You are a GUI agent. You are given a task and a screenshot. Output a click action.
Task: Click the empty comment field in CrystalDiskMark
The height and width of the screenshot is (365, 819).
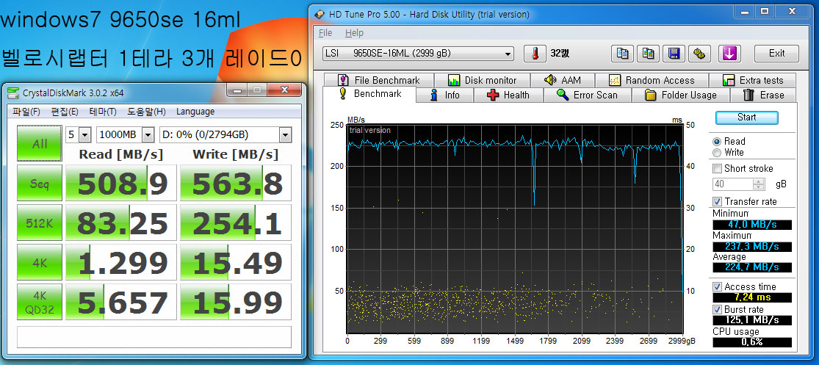point(154,337)
